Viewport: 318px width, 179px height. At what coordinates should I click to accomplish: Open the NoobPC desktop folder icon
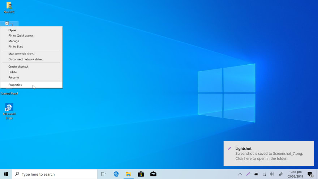pos(9,7)
